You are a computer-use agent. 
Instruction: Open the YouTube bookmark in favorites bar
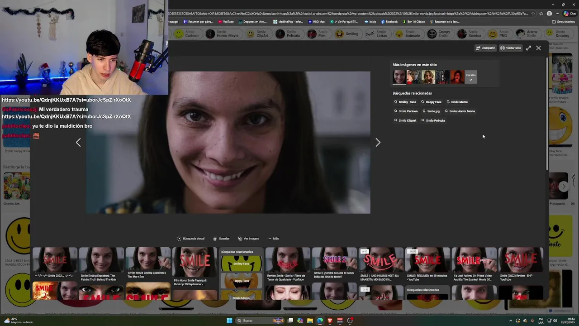click(226, 22)
